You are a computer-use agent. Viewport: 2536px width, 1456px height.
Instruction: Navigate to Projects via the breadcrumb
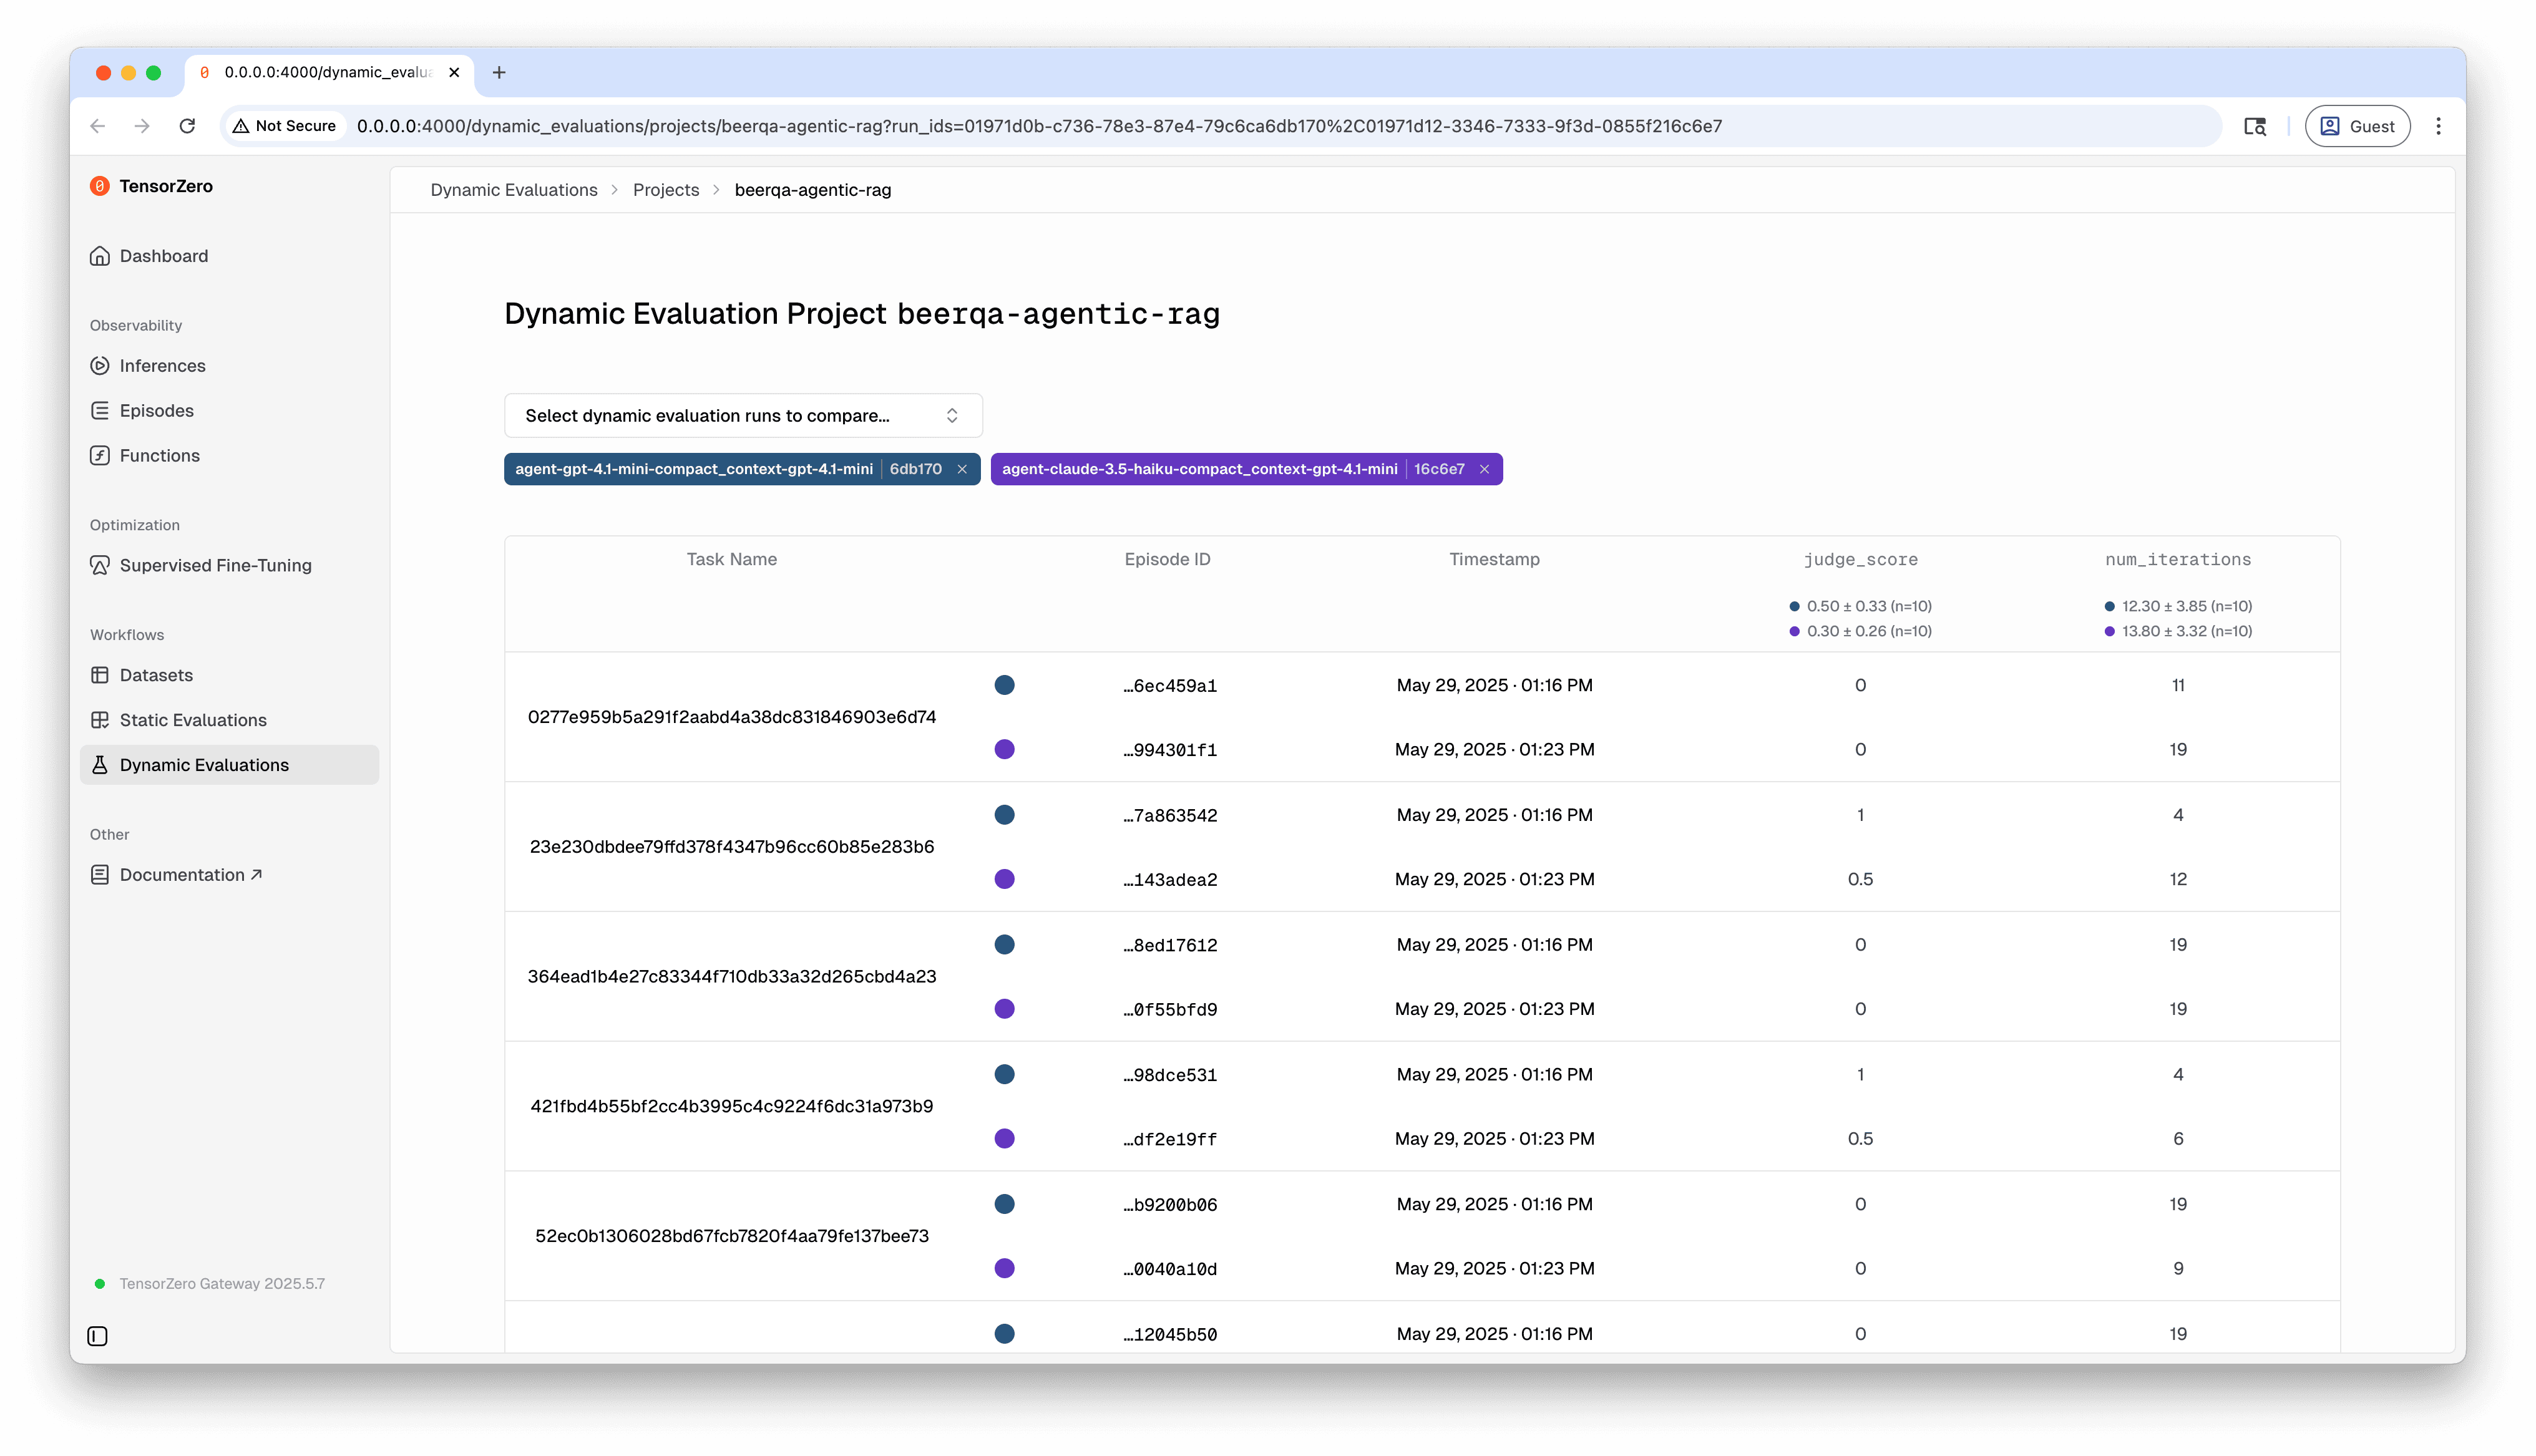[x=665, y=189]
